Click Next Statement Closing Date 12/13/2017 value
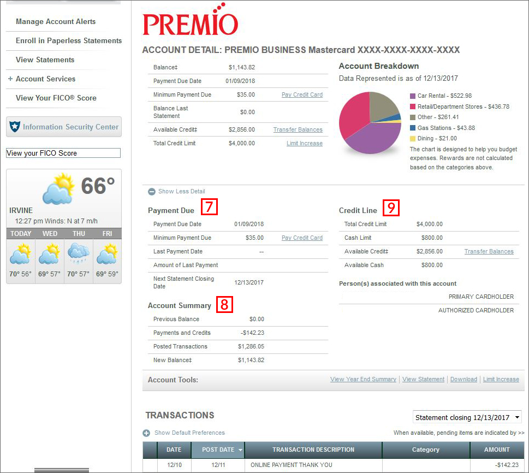The width and height of the screenshot is (529, 473). (x=249, y=282)
